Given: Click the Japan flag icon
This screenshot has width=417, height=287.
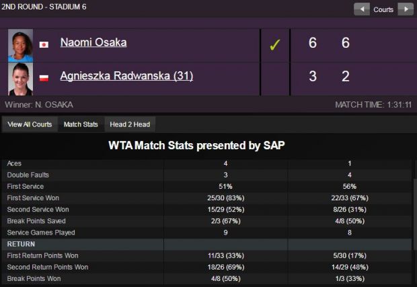Looking at the screenshot, I should (44, 44).
